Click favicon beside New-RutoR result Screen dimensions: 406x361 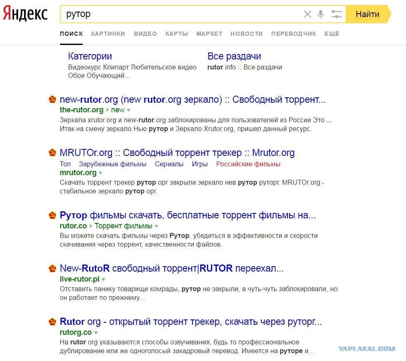[x=52, y=268]
